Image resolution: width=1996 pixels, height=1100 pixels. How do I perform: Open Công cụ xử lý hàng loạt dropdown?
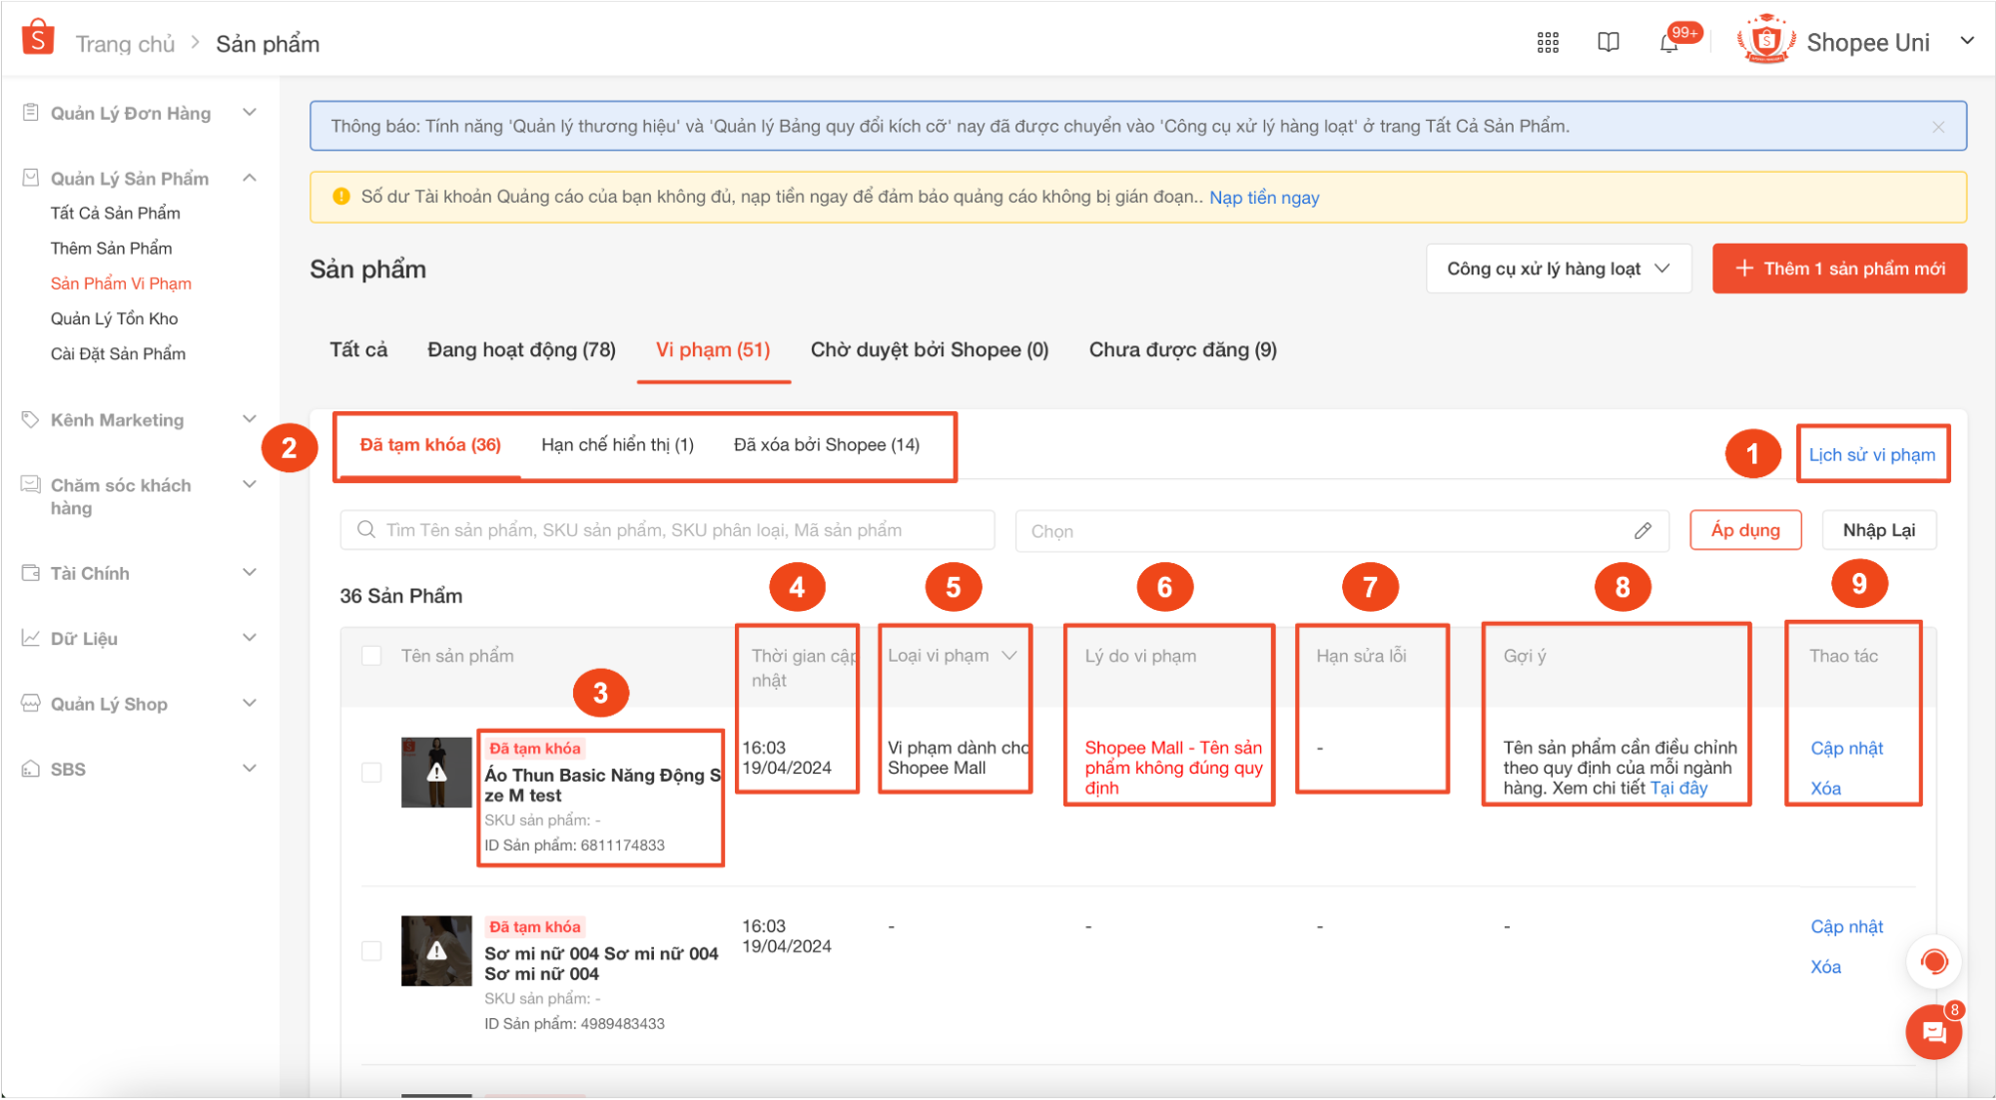pyautogui.click(x=1558, y=269)
